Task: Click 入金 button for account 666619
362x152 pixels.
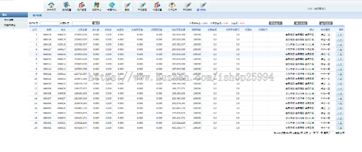Action: 339,39
